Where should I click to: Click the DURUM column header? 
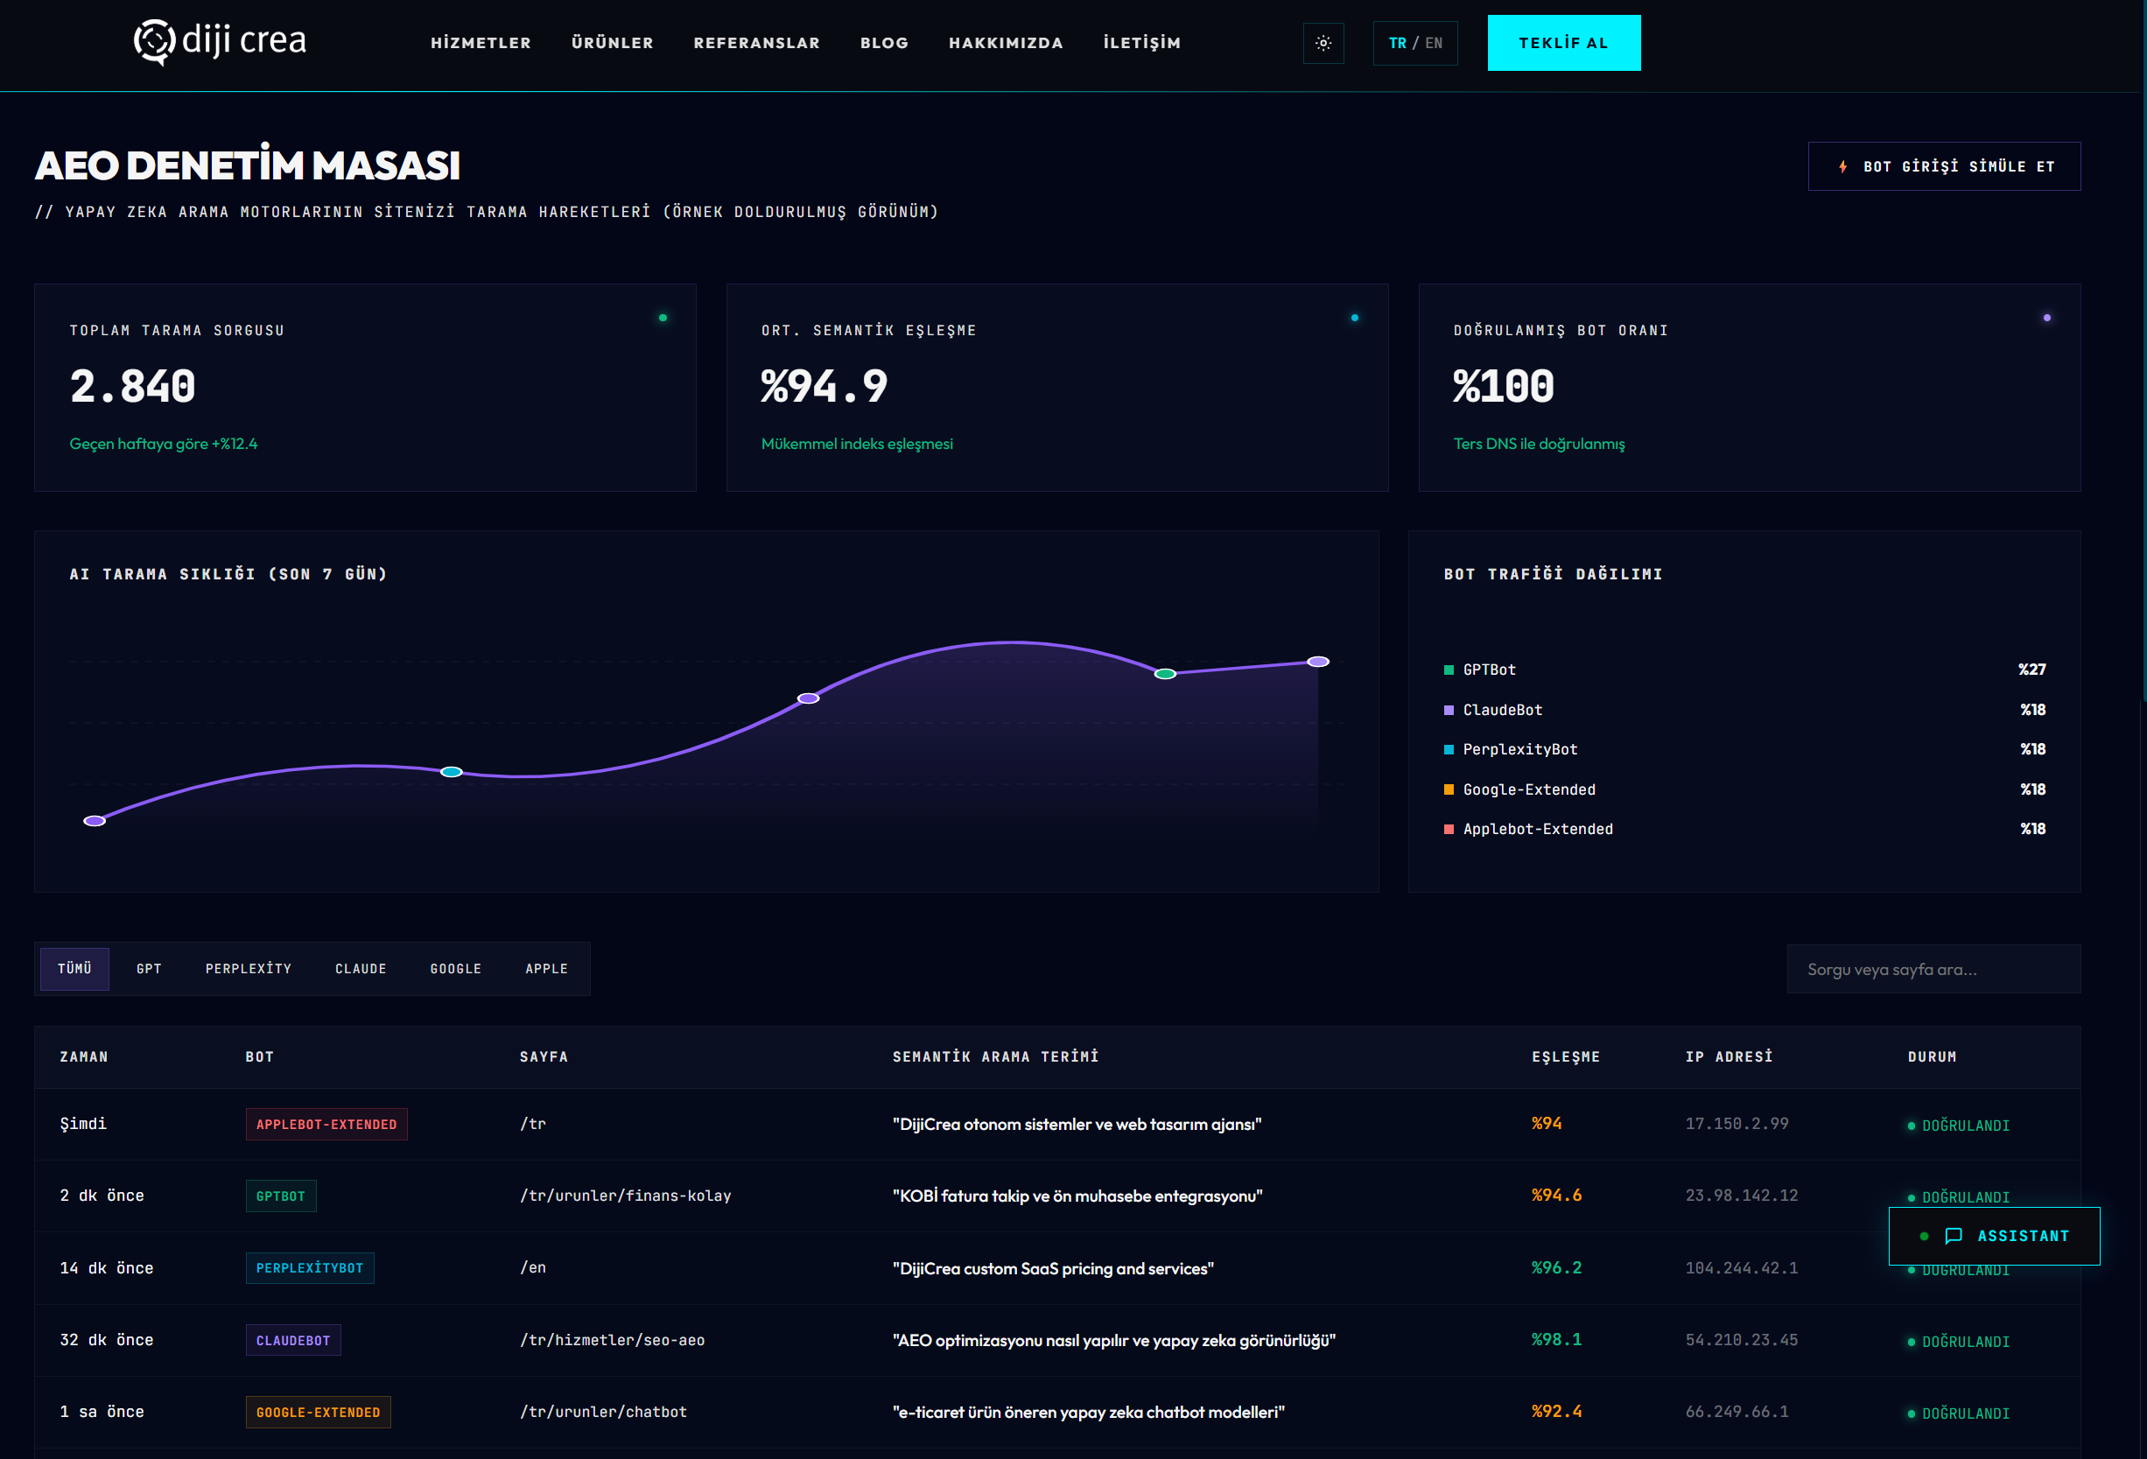(x=1932, y=1056)
